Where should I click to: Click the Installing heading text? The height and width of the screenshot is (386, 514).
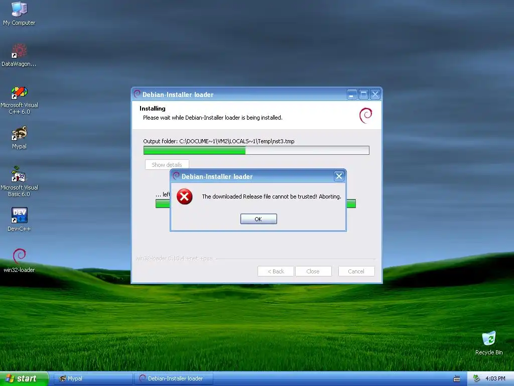(x=153, y=109)
